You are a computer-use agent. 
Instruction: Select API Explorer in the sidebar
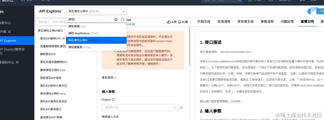pos(17,41)
